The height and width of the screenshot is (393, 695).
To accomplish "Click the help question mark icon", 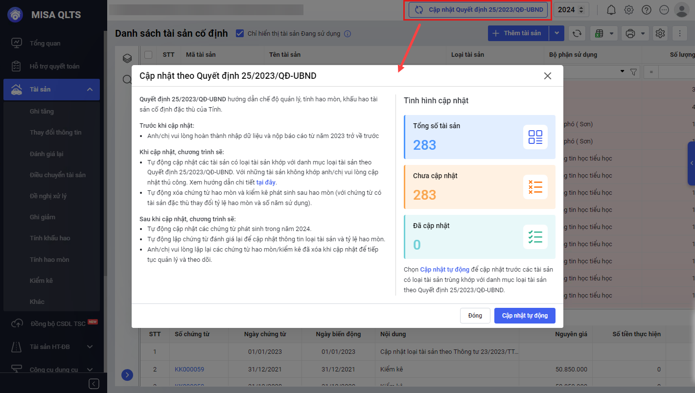I will (x=647, y=10).
